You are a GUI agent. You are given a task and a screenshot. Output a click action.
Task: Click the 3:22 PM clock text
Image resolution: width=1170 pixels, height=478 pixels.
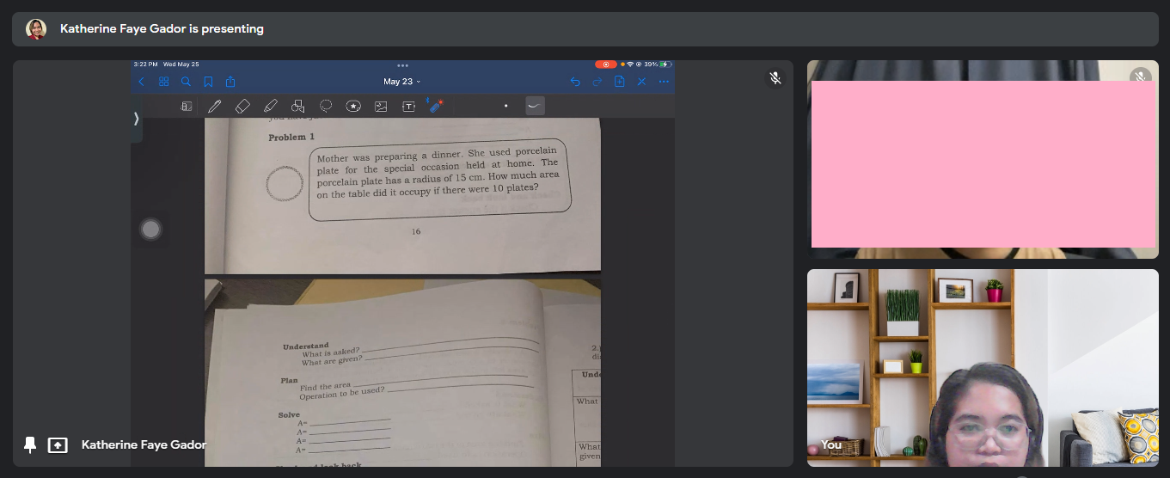tap(146, 64)
